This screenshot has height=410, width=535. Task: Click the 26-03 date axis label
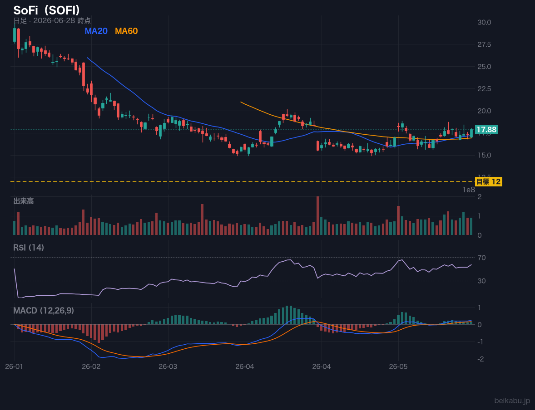(x=168, y=367)
